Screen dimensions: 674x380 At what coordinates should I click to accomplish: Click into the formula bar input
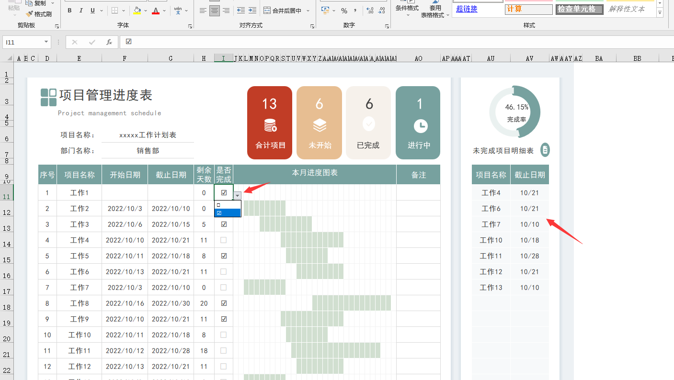tap(397, 42)
